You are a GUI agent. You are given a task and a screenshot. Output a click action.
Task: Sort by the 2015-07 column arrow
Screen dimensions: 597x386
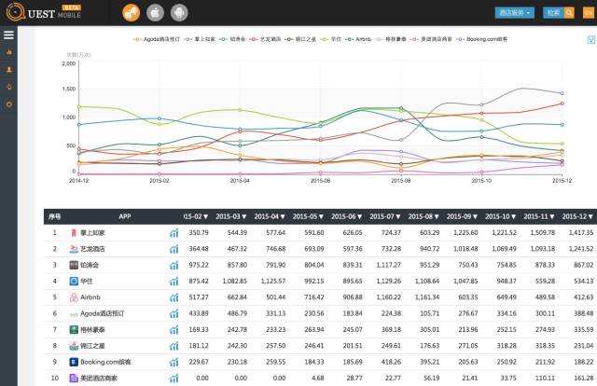[398, 217]
